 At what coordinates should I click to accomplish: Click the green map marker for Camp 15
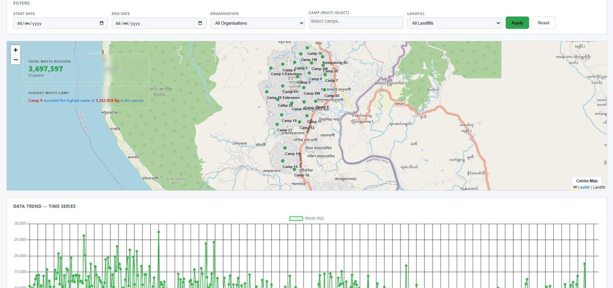coord(282,160)
